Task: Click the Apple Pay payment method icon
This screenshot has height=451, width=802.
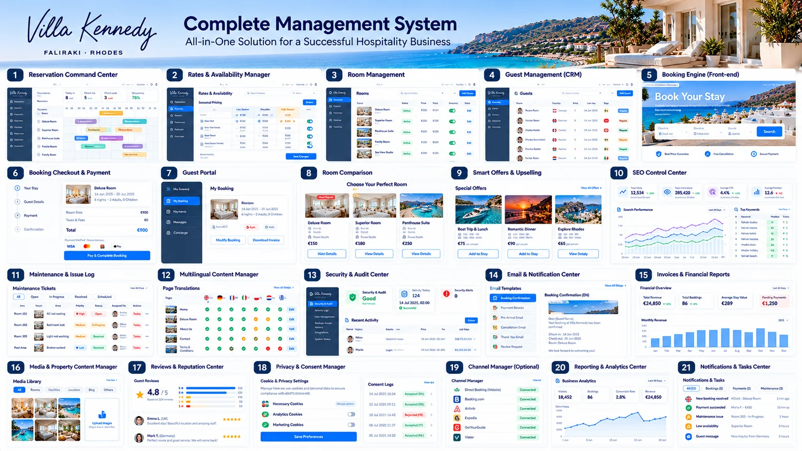Action: (x=117, y=246)
